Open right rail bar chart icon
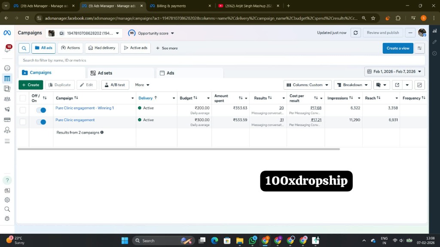Image resolution: width=440 pixels, height=247 pixels. click(435, 31)
